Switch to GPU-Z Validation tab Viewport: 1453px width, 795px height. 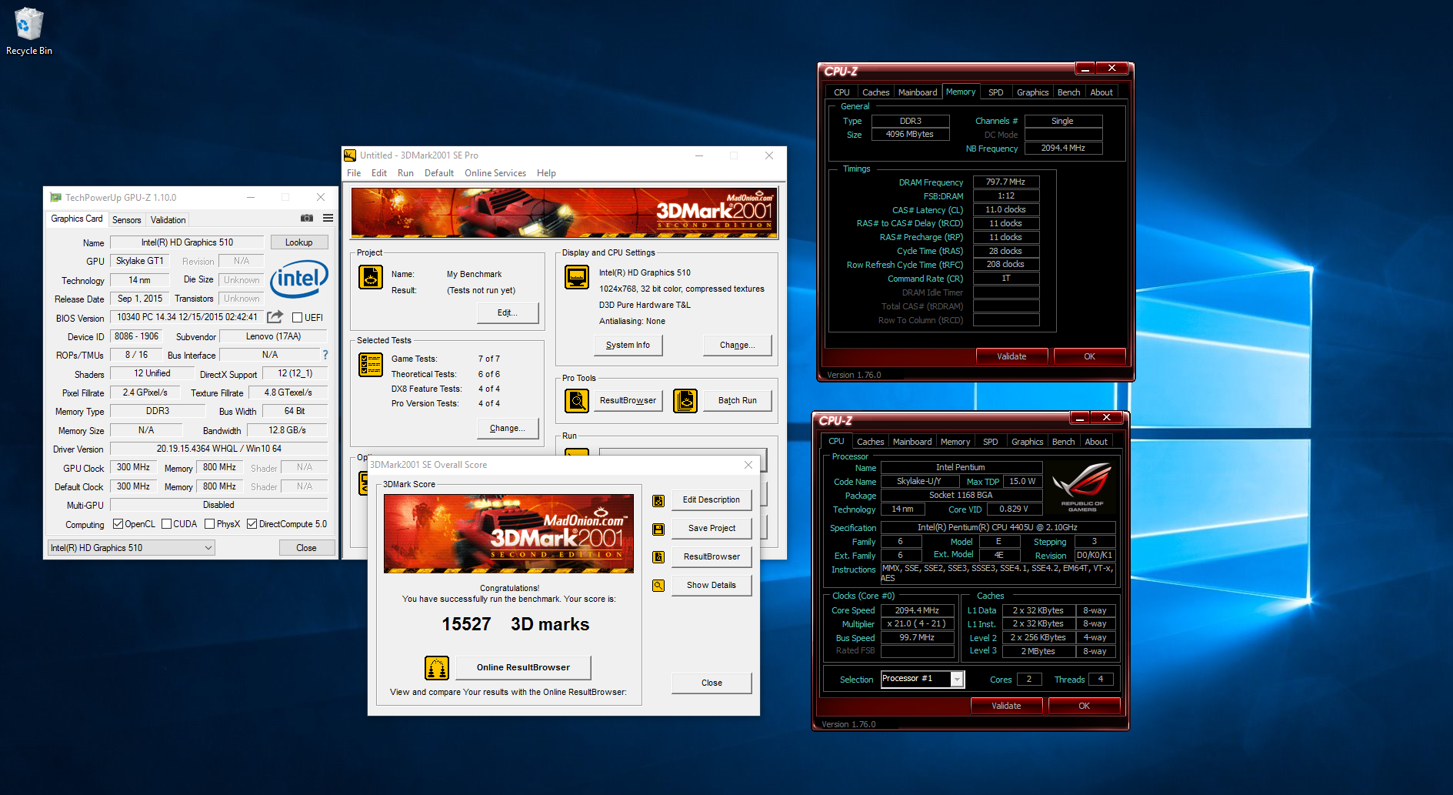tap(168, 220)
